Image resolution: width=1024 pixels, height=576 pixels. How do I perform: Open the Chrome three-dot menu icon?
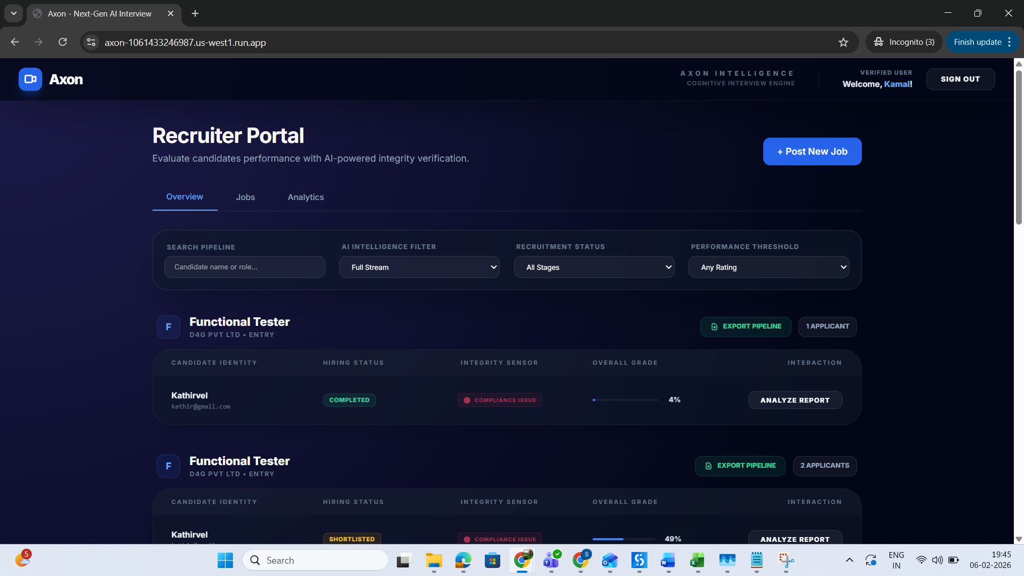[x=1010, y=42]
